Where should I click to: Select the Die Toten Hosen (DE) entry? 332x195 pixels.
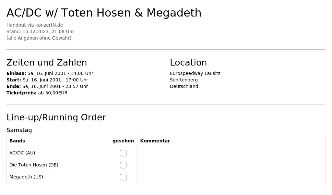click(34, 165)
